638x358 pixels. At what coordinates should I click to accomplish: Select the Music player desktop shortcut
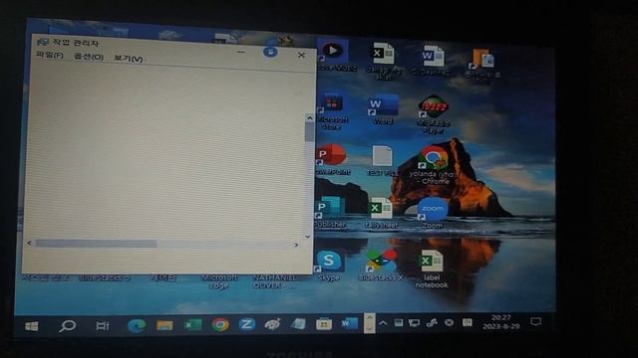pos(334,56)
